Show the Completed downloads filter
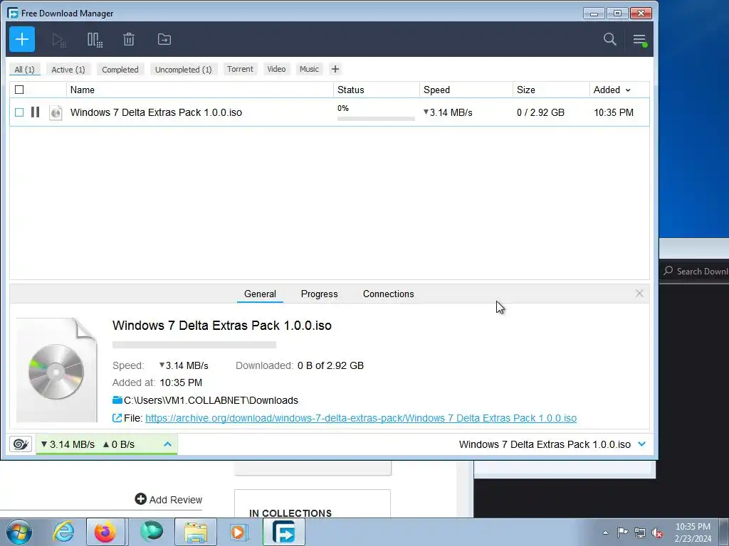The image size is (729, 546). point(120,69)
